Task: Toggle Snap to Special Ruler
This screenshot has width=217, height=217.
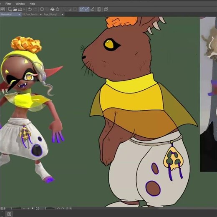Action: coord(87,9)
